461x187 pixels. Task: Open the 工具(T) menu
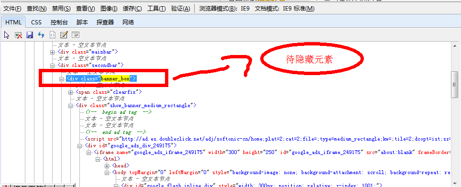[x=156, y=9]
